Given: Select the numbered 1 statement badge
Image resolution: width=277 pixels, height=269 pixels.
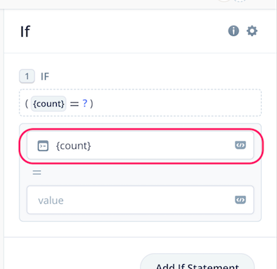Looking at the screenshot, I should point(27,76).
